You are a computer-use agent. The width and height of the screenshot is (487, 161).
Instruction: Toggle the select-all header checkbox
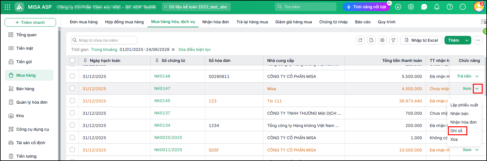tap(72, 60)
